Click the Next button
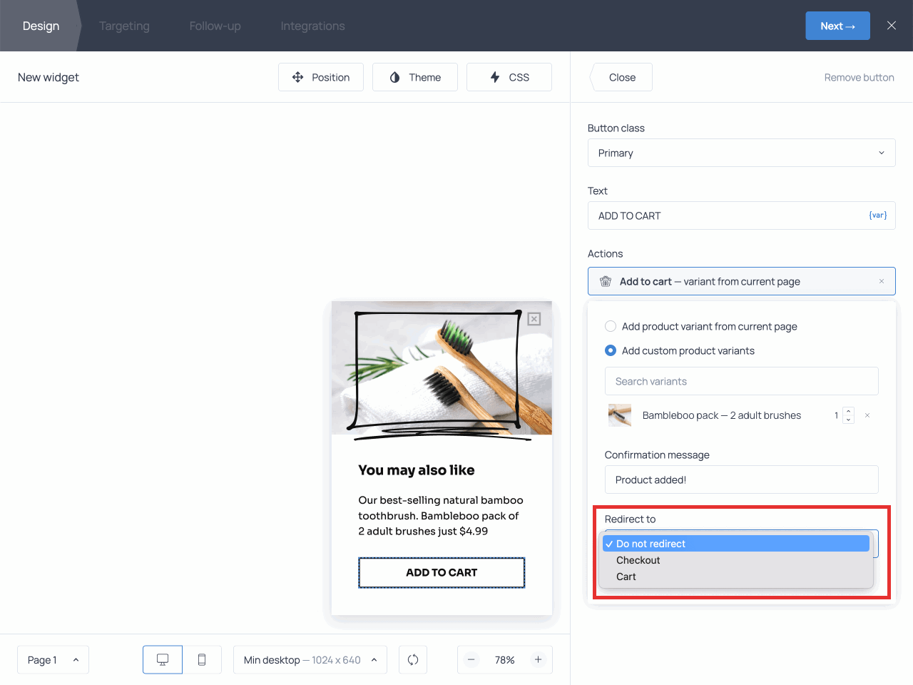The height and width of the screenshot is (685, 913). (837, 26)
